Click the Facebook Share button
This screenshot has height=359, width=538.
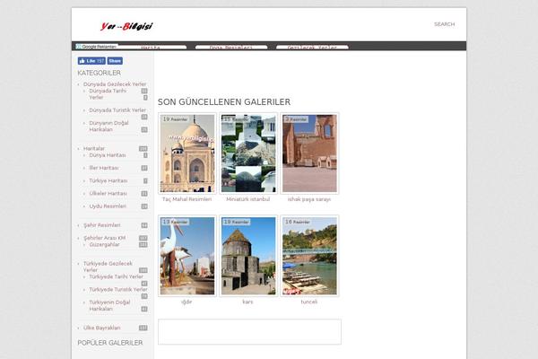115,61
